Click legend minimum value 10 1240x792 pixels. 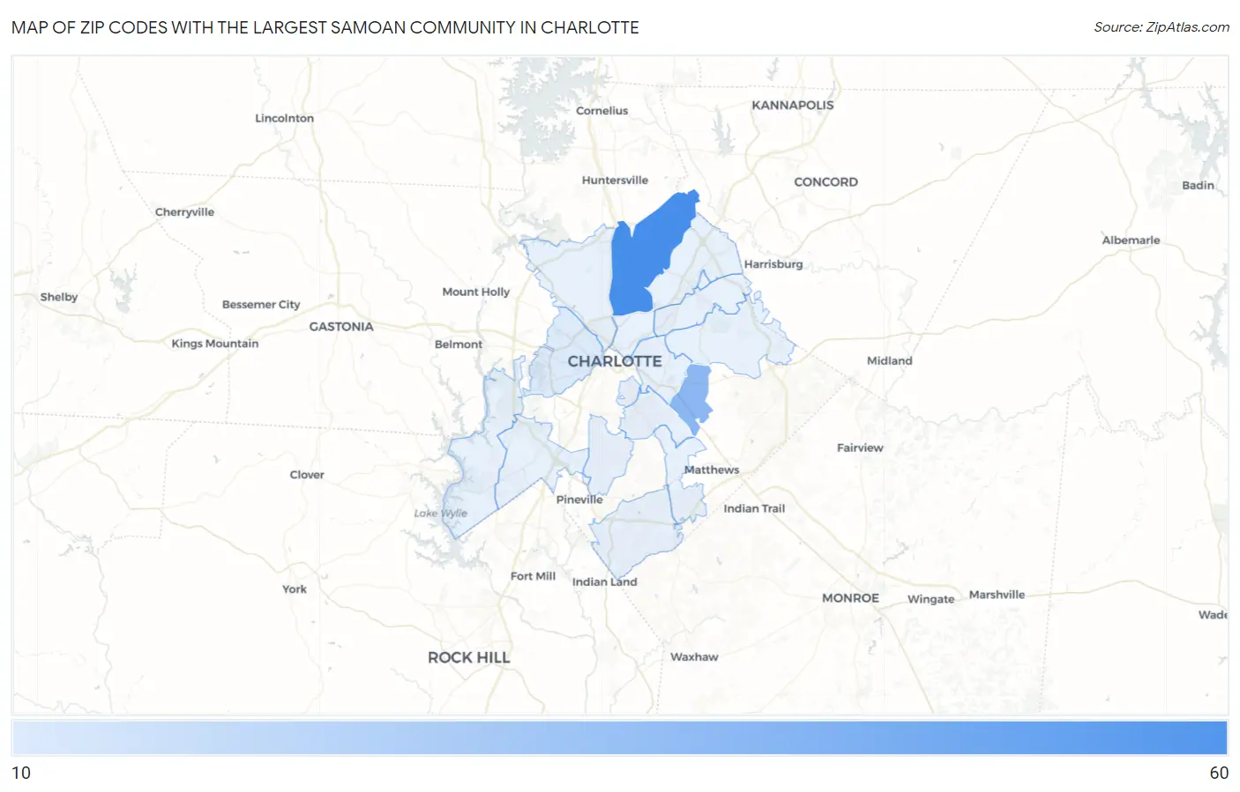pyautogui.click(x=21, y=773)
